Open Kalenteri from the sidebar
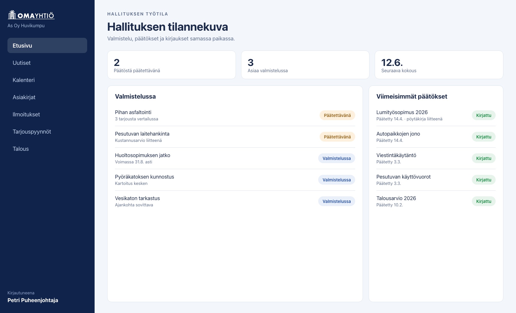Image resolution: width=516 pixels, height=313 pixels. (x=47, y=80)
